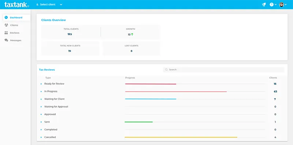Open the Select client dropdown
The height and width of the screenshot is (145, 293).
(x=49, y=4)
